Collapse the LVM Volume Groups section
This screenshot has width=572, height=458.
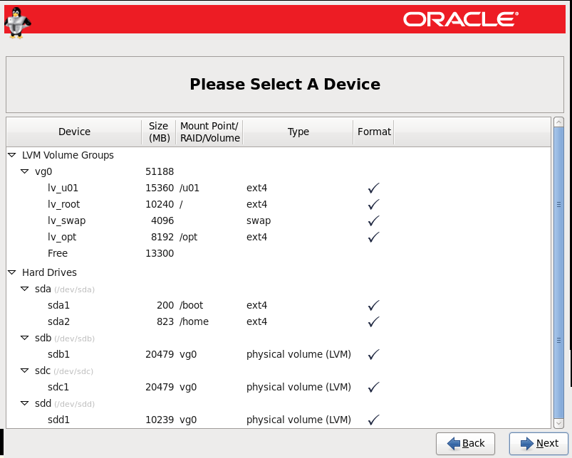pyautogui.click(x=12, y=155)
